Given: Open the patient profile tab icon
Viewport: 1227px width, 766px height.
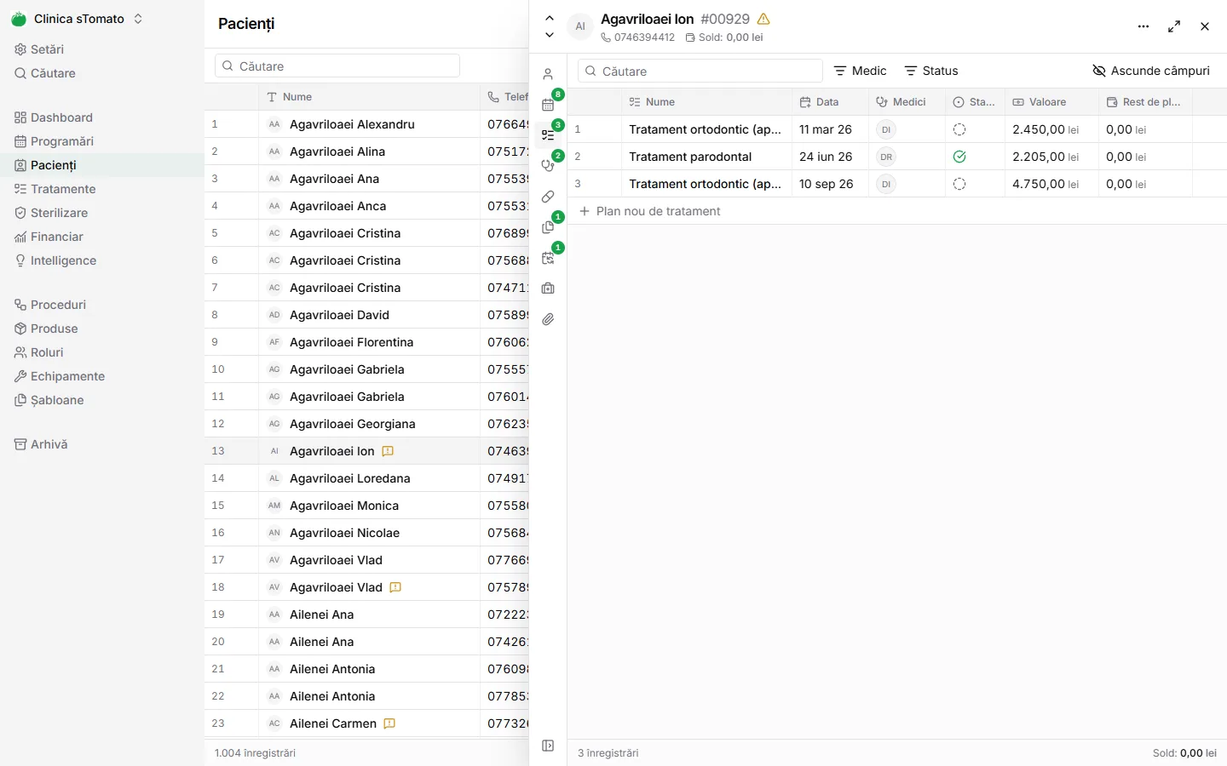Looking at the screenshot, I should point(548,74).
